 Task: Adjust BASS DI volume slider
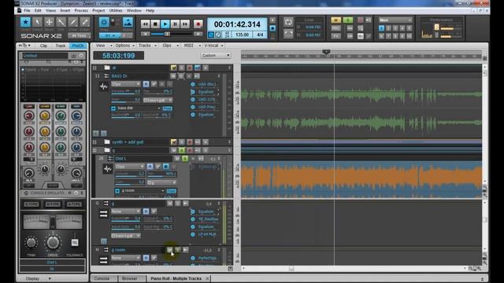(126, 92)
